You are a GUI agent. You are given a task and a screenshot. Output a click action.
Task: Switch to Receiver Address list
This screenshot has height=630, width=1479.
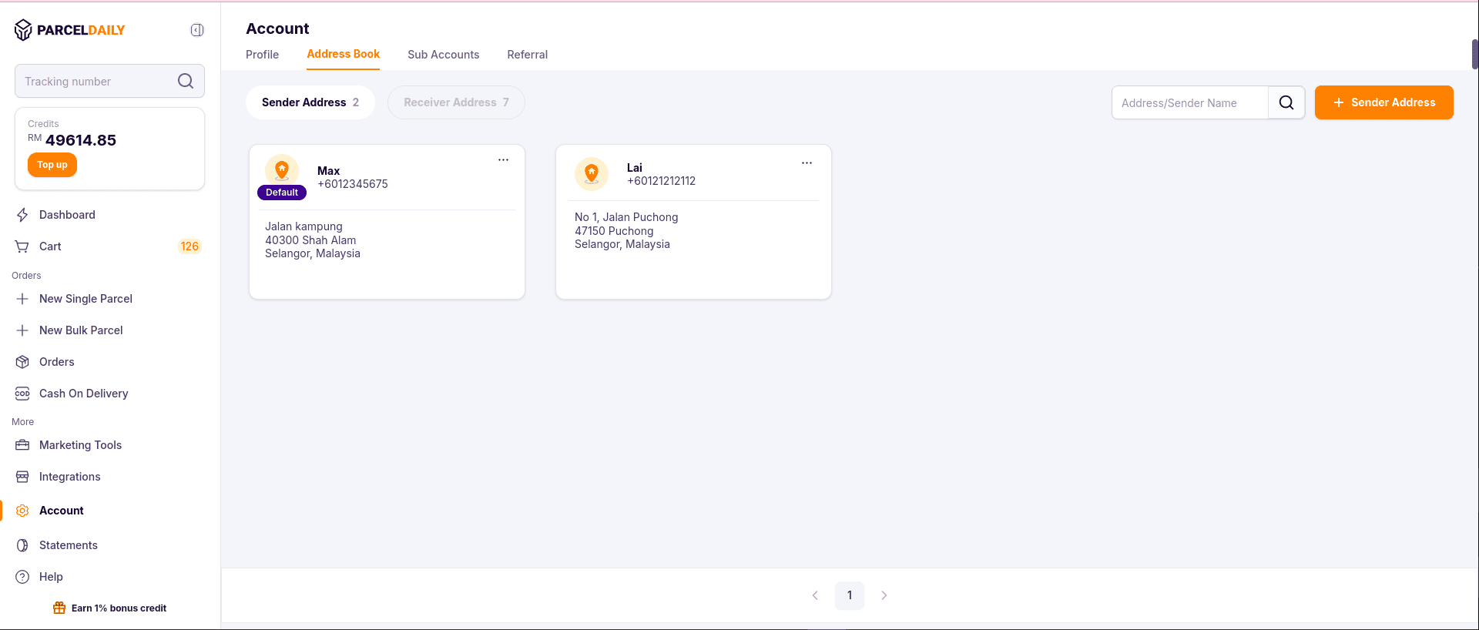(456, 102)
